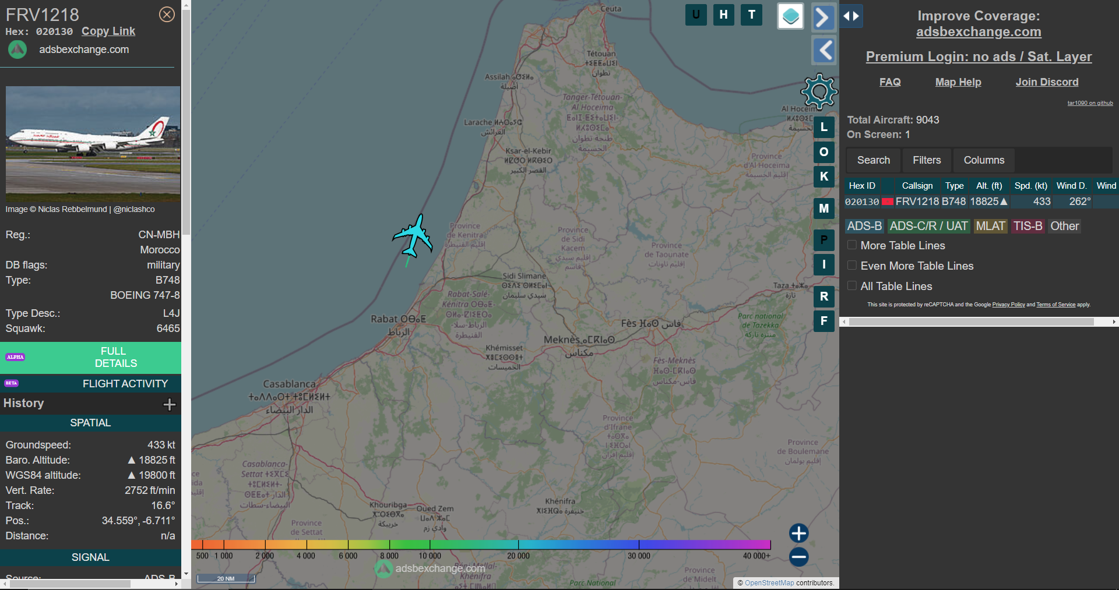Click the O map button

[824, 152]
